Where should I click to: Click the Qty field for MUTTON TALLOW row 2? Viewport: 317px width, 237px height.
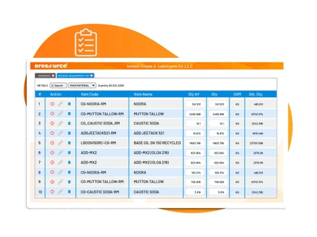click(x=218, y=114)
